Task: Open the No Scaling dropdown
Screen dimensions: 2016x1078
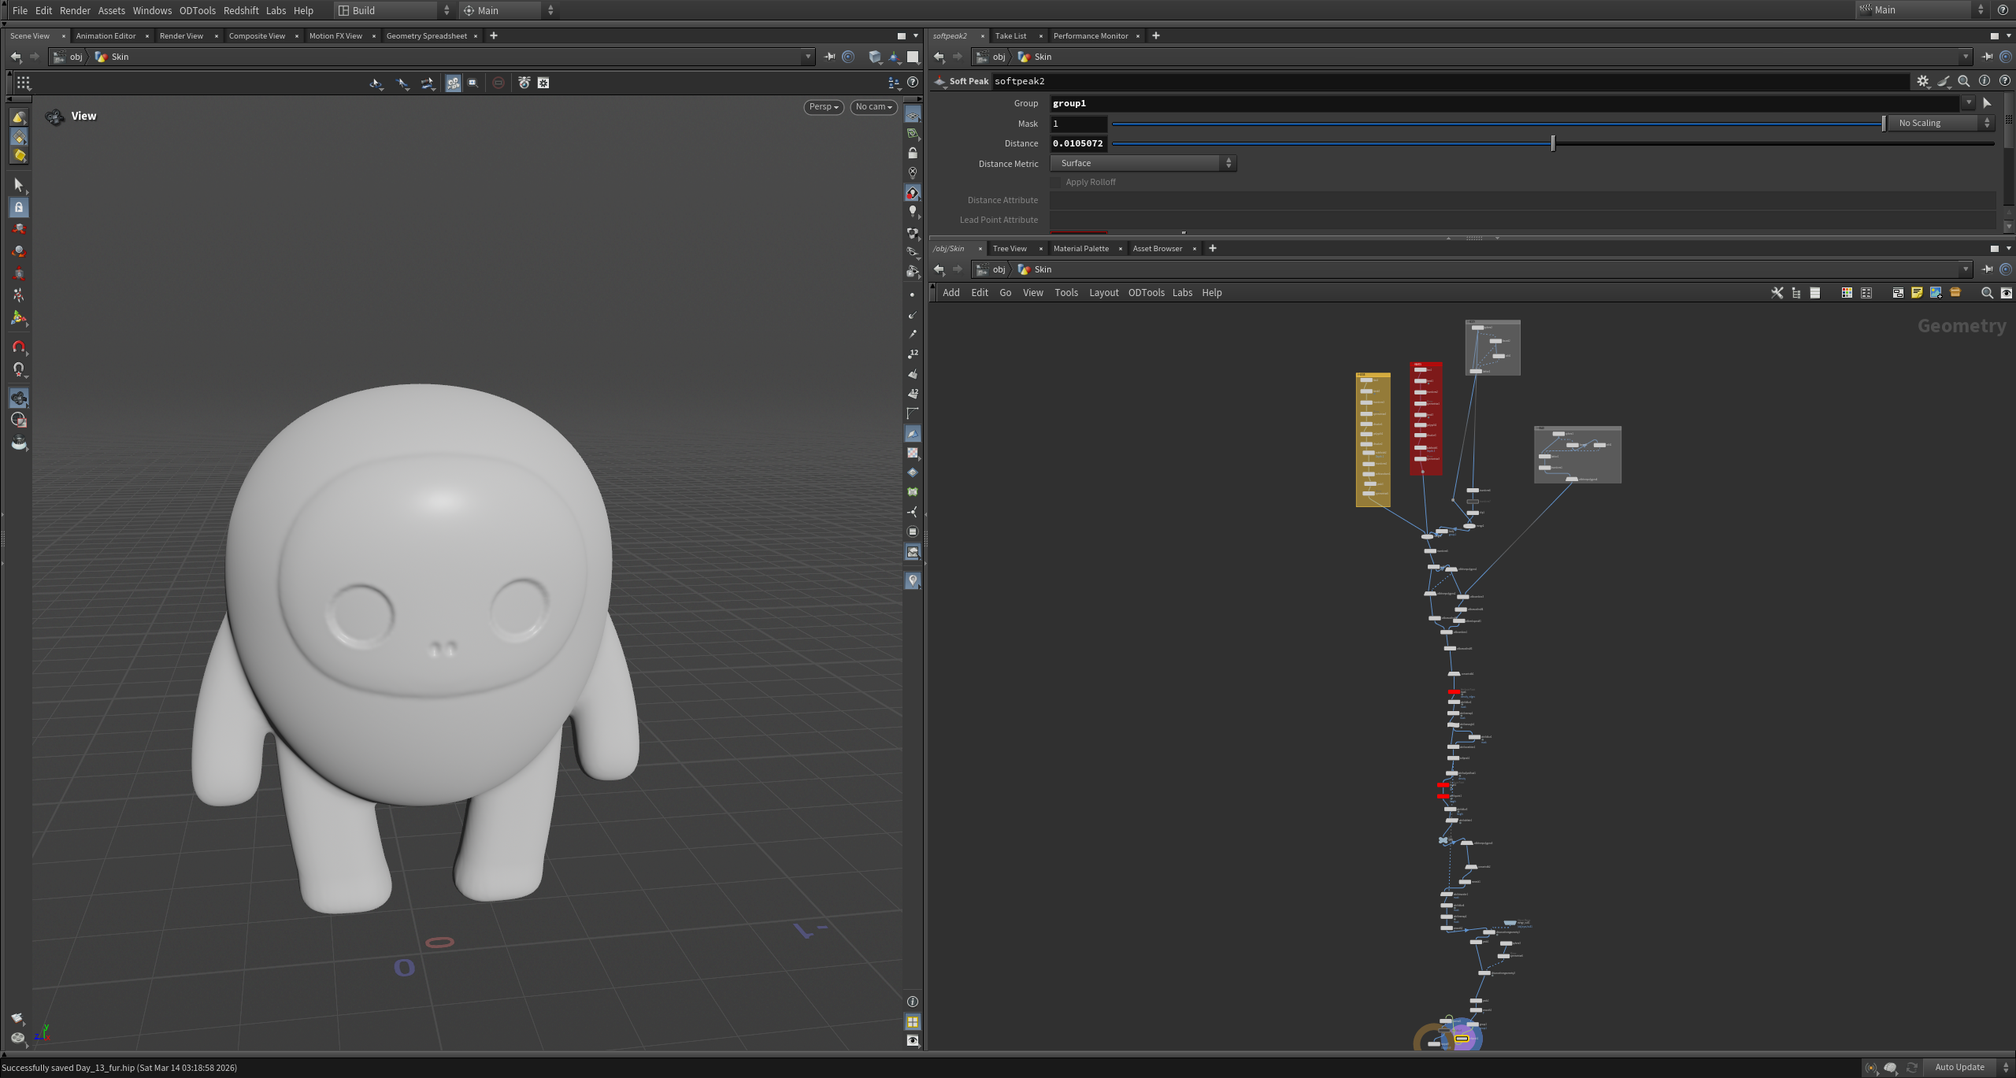Action: 1942,123
